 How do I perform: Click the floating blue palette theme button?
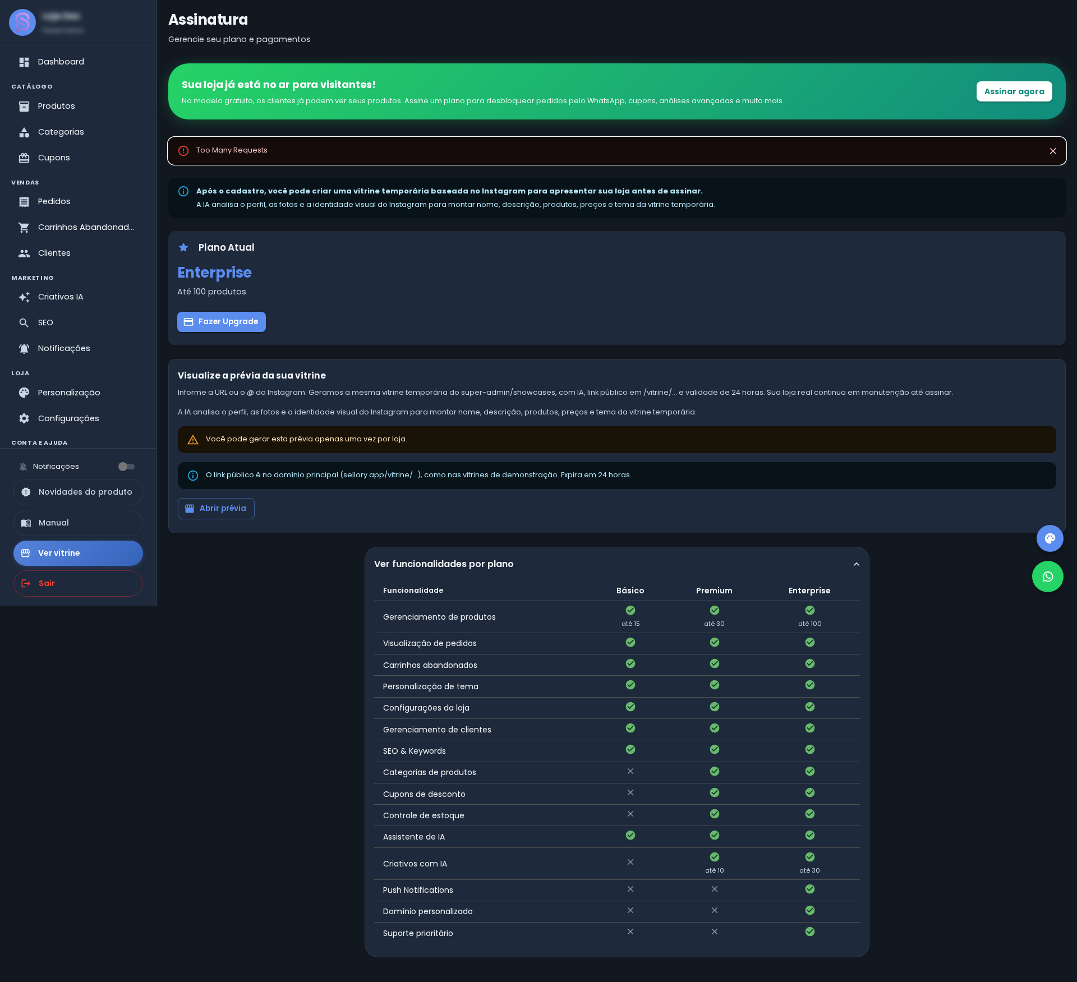coord(1050,538)
